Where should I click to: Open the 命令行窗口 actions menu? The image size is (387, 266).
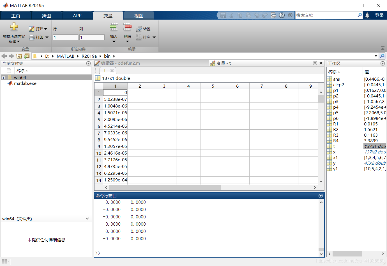321,196
